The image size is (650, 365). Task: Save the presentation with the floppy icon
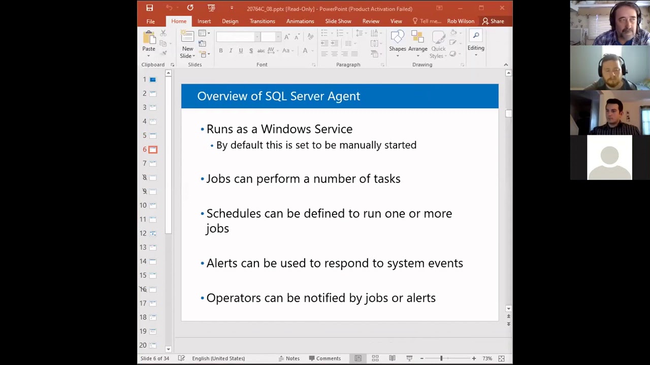(149, 8)
